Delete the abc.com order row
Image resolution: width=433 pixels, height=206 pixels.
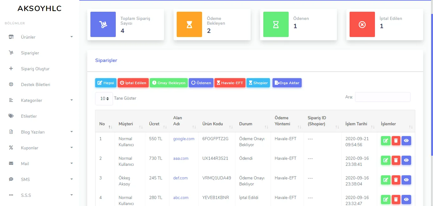[x=396, y=200]
